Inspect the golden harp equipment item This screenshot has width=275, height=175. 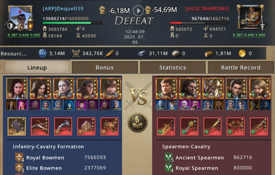click(x=110, y=126)
